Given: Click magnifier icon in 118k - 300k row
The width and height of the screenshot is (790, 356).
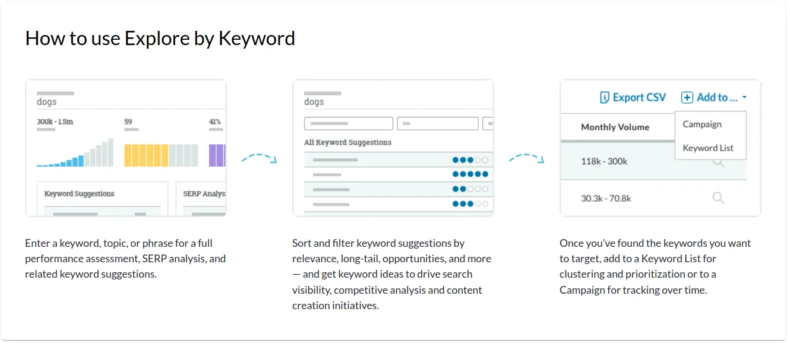Looking at the screenshot, I should [718, 161].
